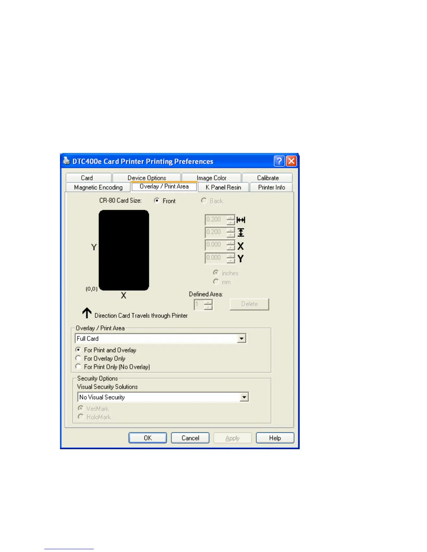Open Help with the Help button
The image size is (427, 552).
click(275, 438)
